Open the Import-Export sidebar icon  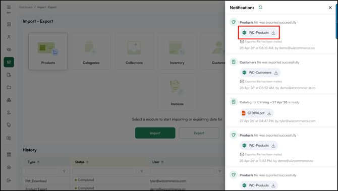click(9, 62)
